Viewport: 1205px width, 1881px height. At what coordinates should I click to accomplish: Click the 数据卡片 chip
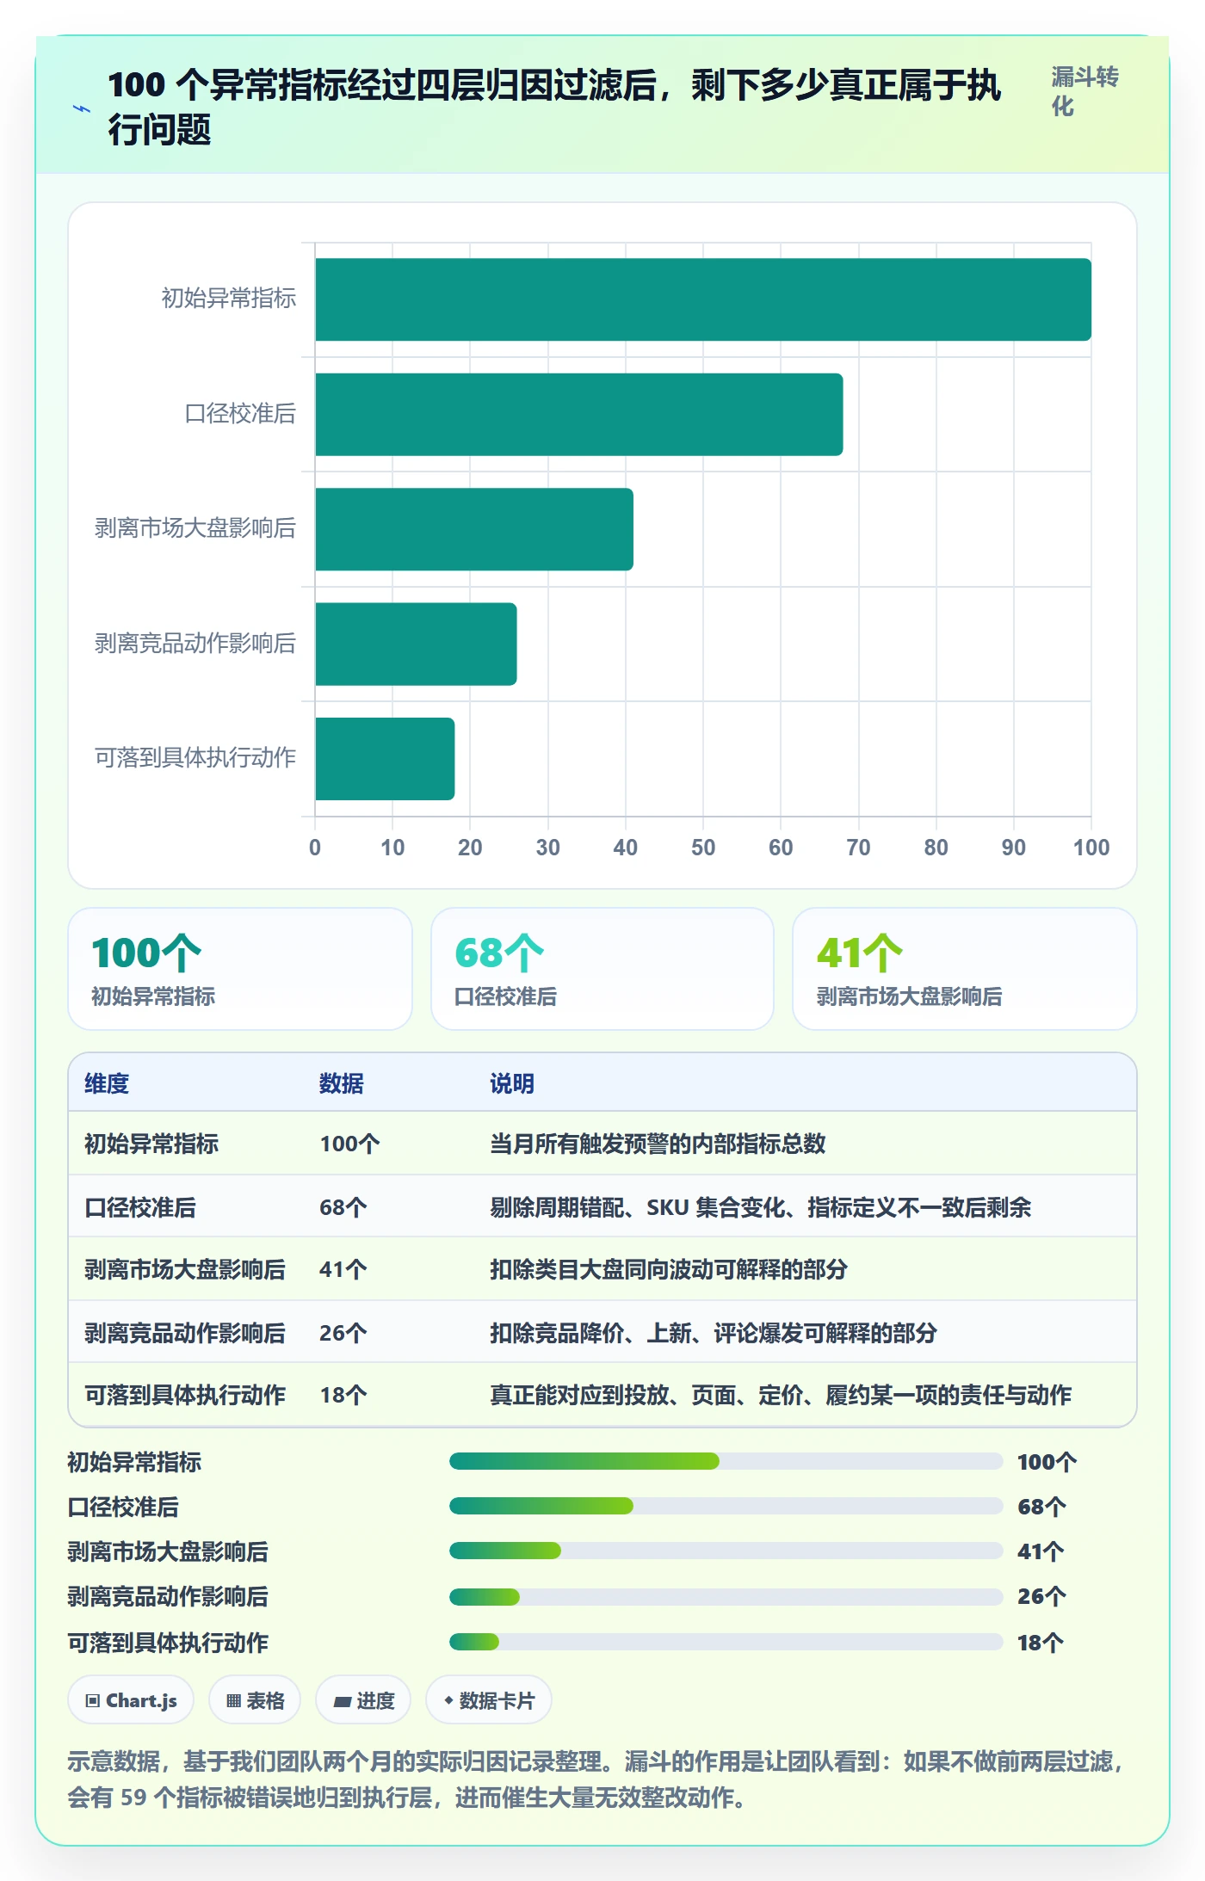click(x=488, y=1700)
